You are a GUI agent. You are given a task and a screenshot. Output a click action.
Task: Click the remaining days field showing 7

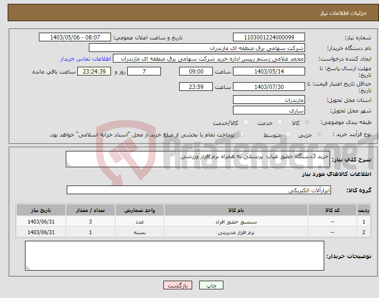pyautogui.click(x=144, y=71)
